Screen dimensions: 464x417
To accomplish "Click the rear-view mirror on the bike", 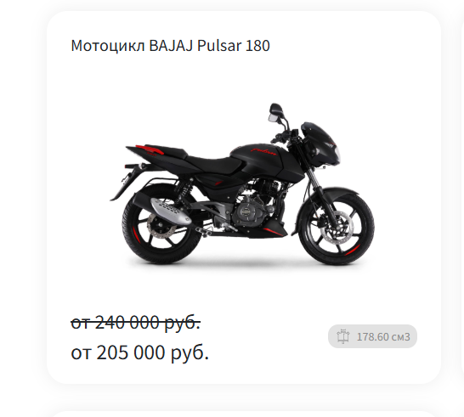I will (x=275, y=112).
